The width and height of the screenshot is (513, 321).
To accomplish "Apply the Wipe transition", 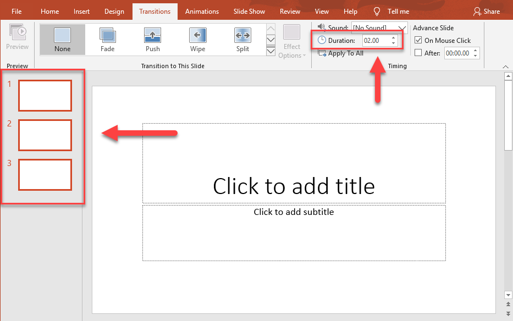I will click(197, 39).
